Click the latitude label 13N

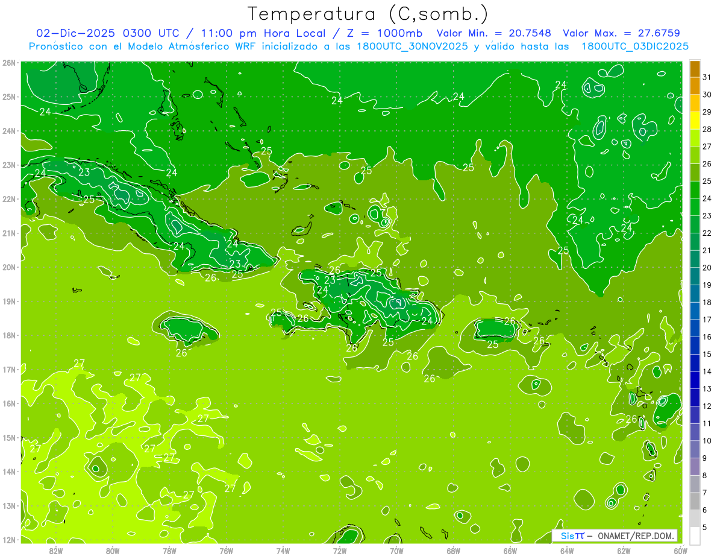[9, 505]
